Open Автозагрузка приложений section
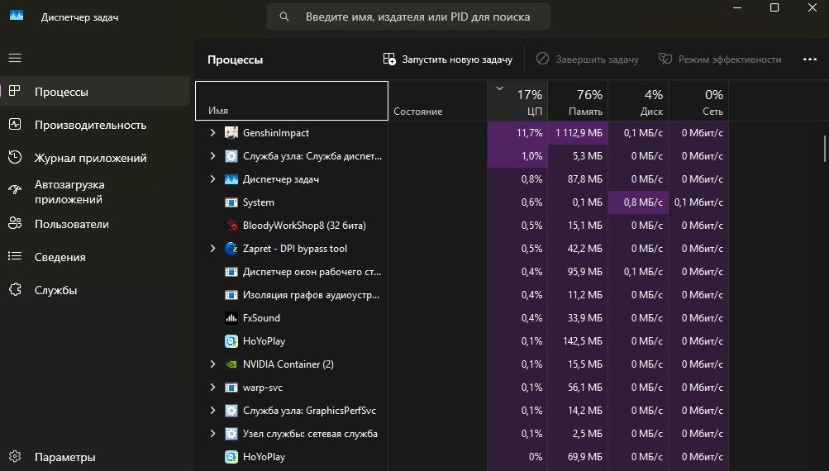Image resolution: width=829 pixels, height=471 pixels. pyautogui.click(x=95, y=192)
